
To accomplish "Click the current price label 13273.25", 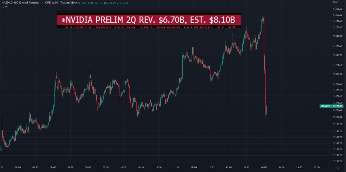I will (x=337, y=106).
